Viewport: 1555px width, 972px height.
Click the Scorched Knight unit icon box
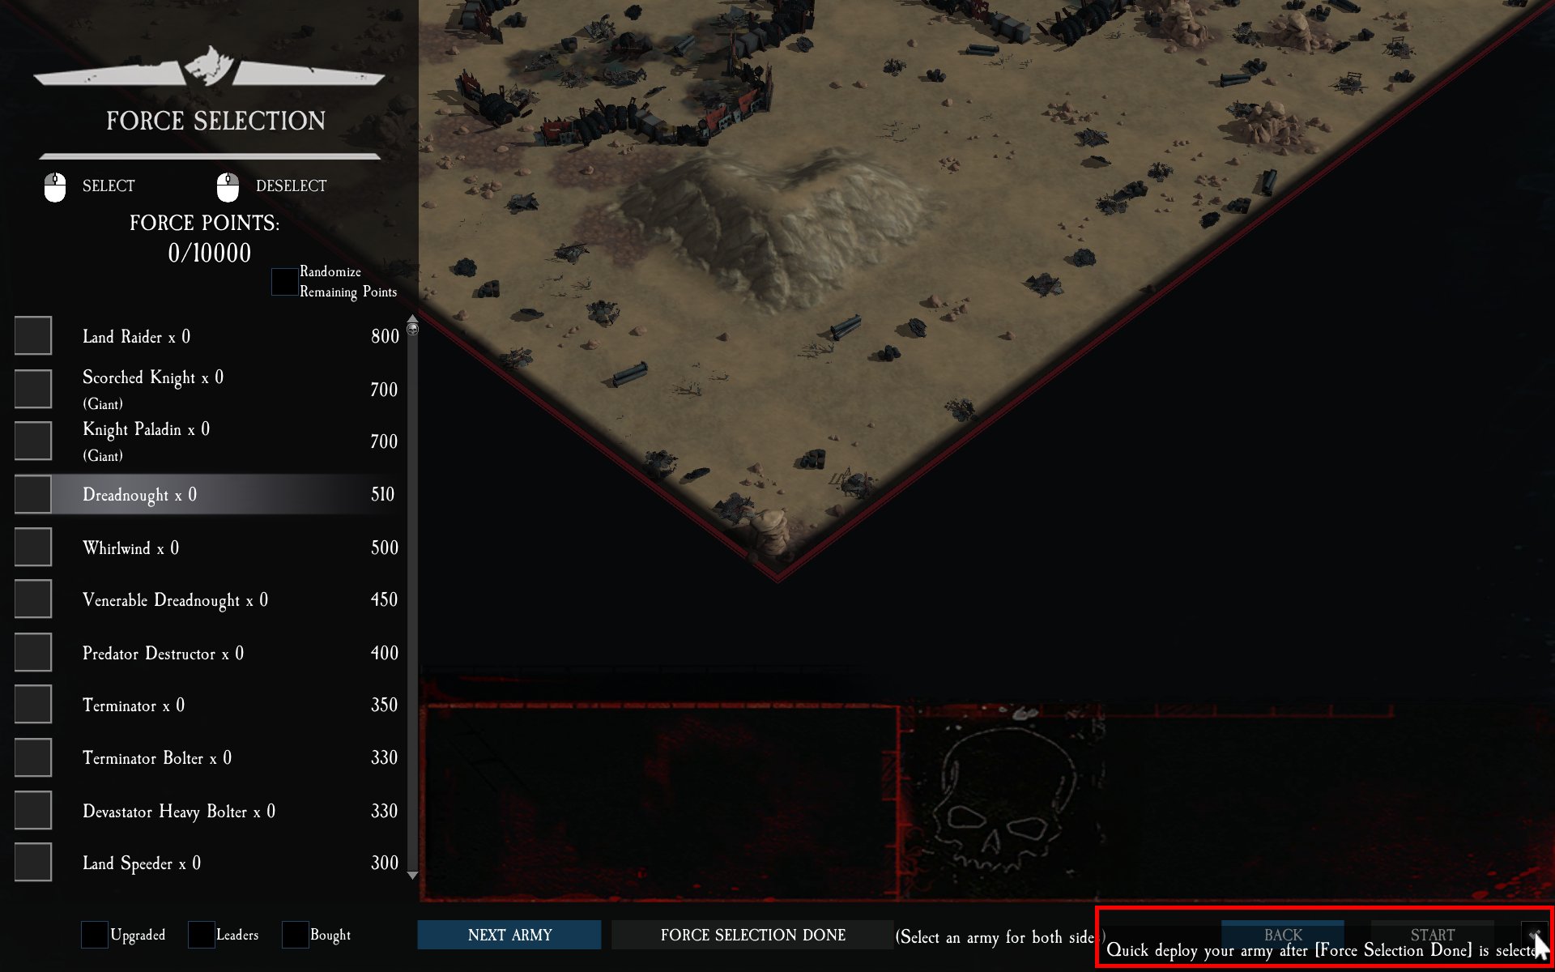pos(33,389)
